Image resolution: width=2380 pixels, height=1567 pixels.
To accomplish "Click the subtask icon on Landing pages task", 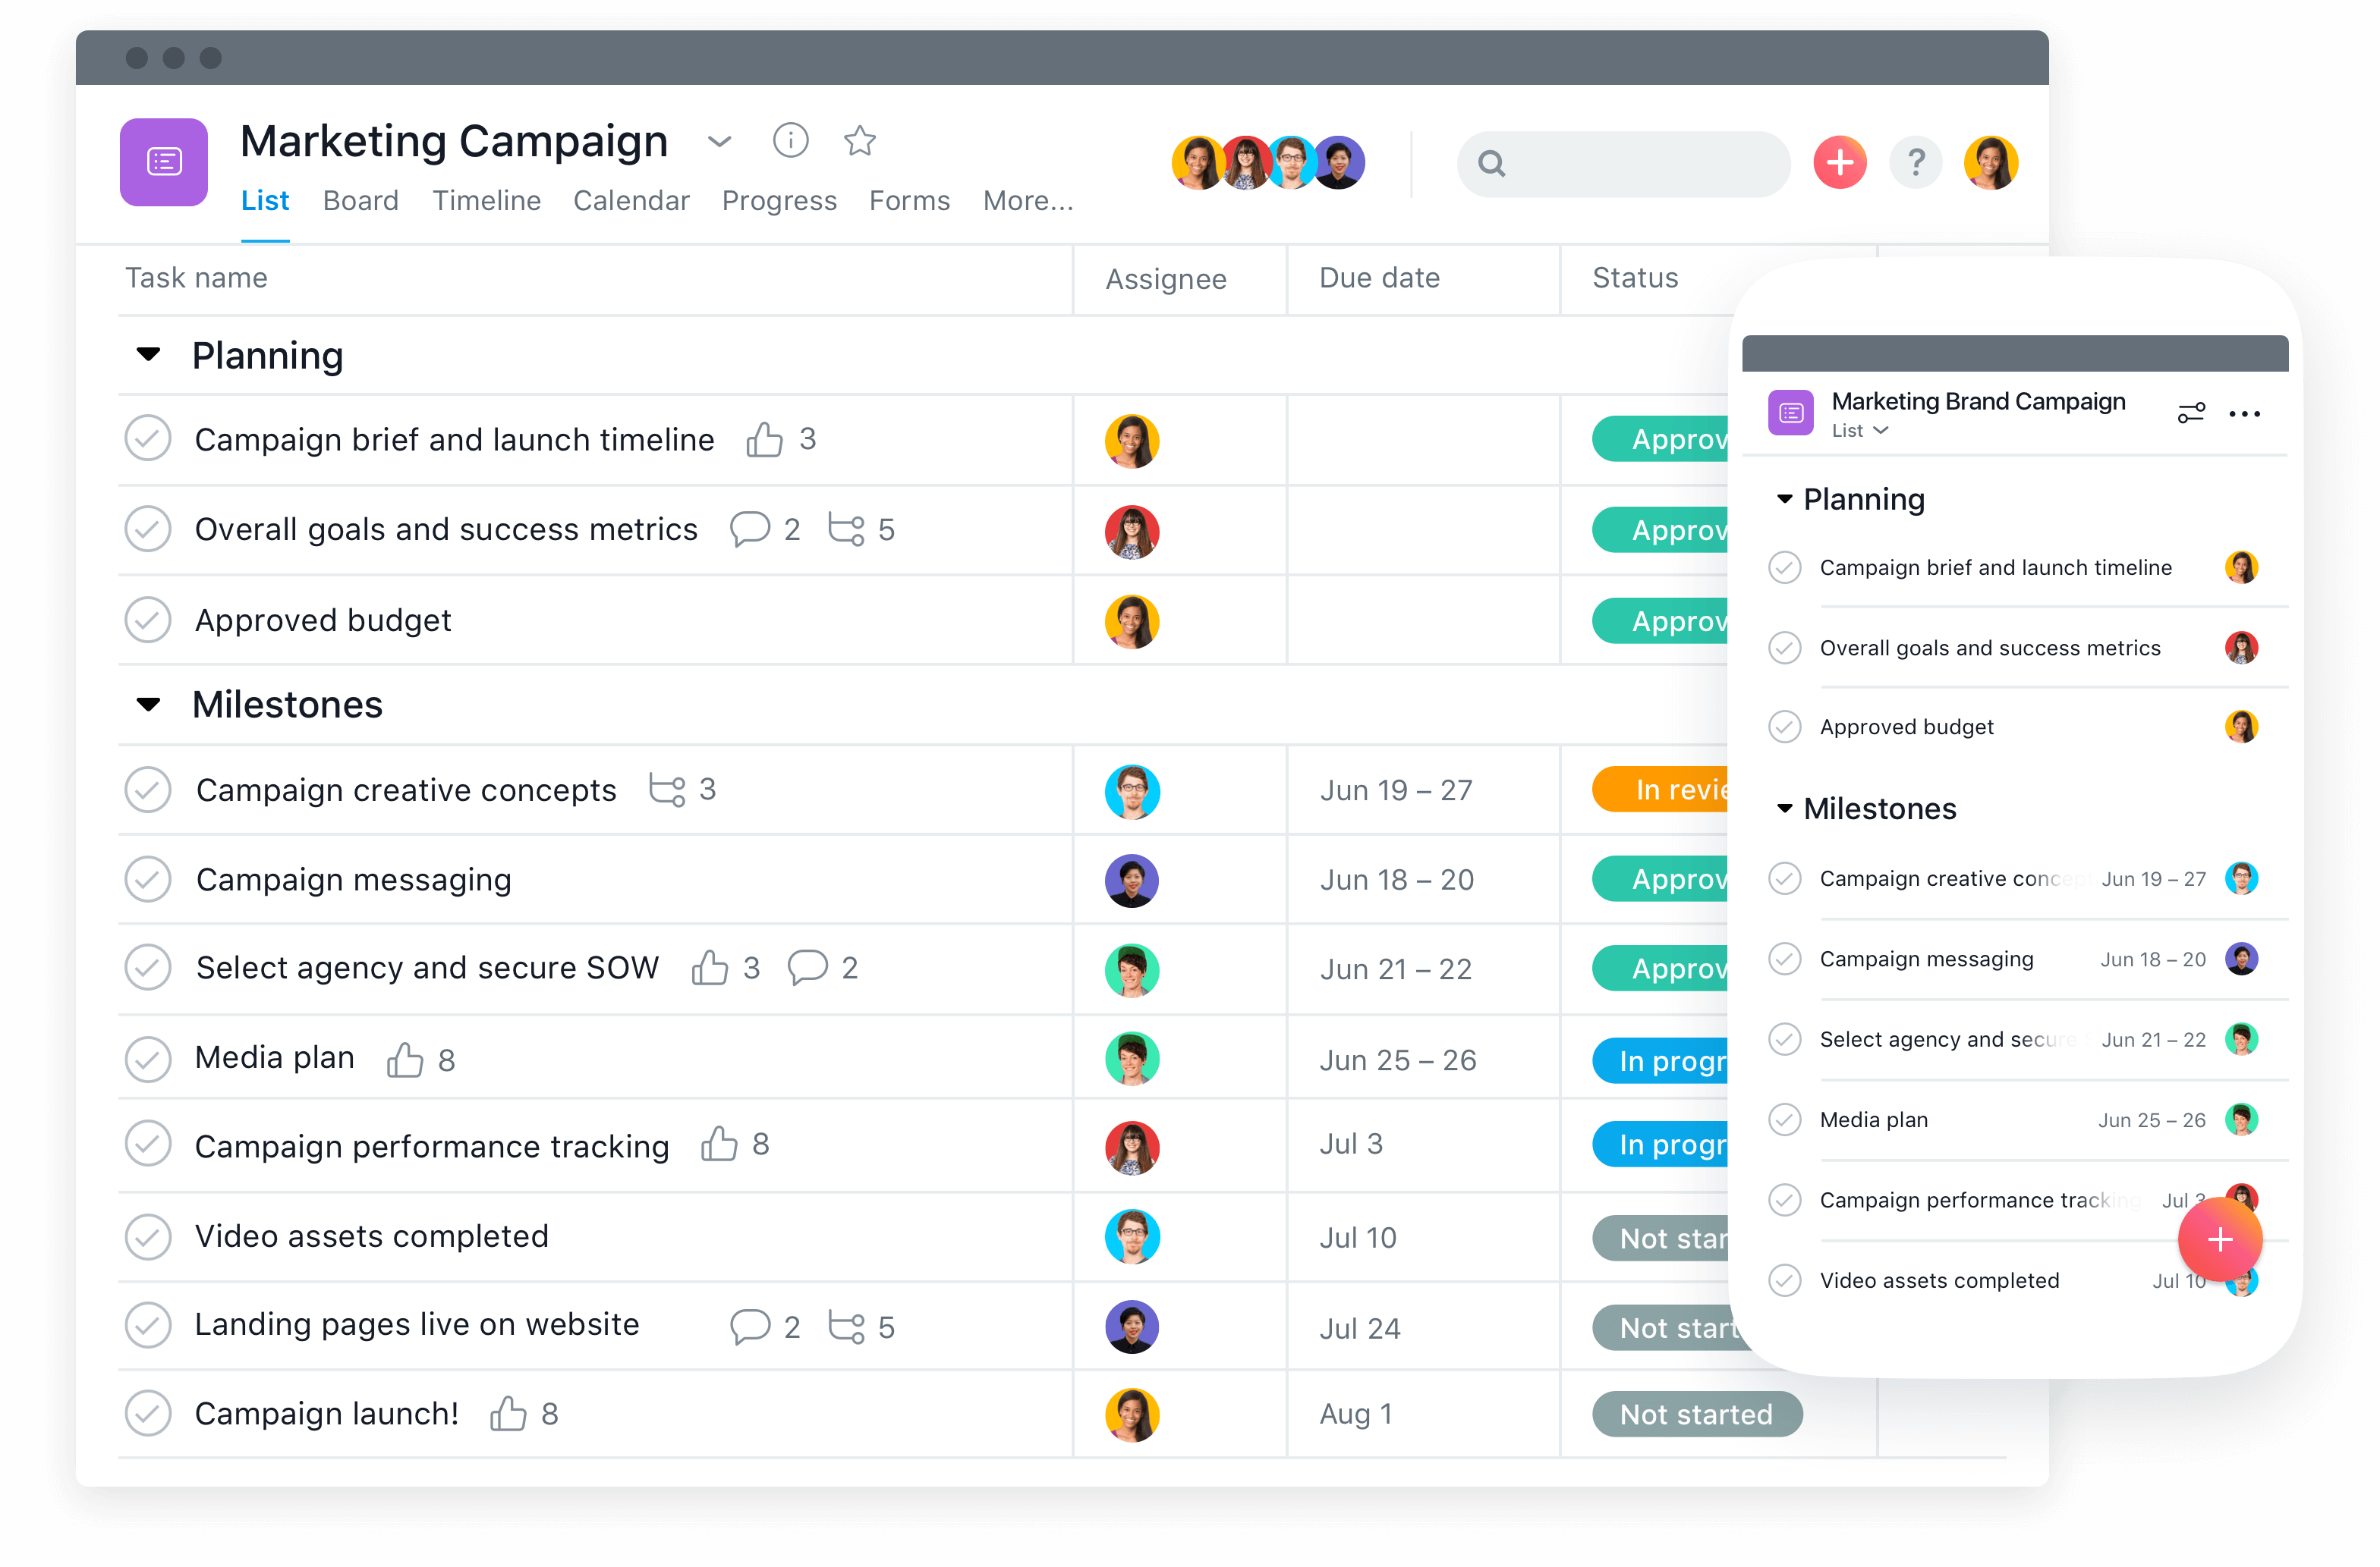I will (805, 1324).
